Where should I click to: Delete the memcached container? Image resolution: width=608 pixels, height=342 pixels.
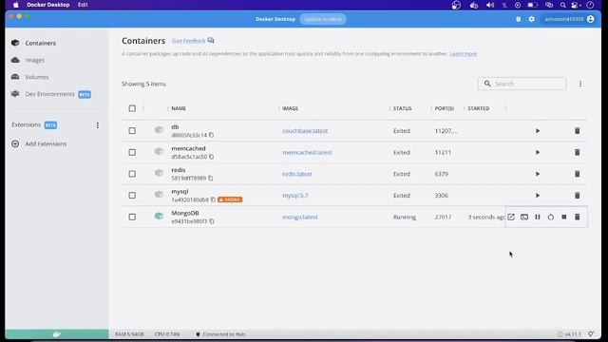click(577, 152)
